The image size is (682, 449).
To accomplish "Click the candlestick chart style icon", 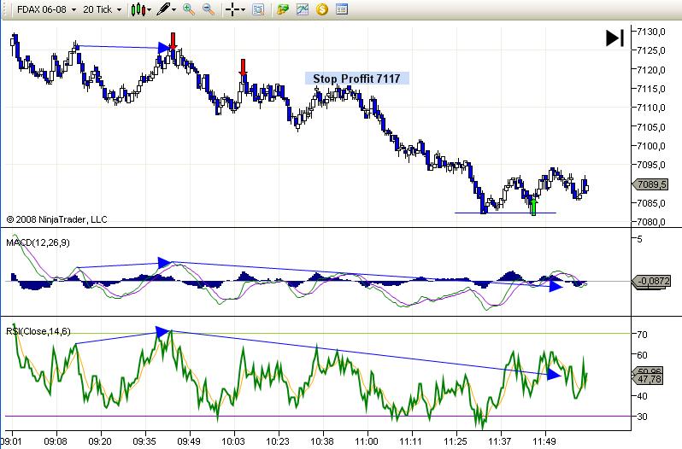I will (x=137, y=10).
